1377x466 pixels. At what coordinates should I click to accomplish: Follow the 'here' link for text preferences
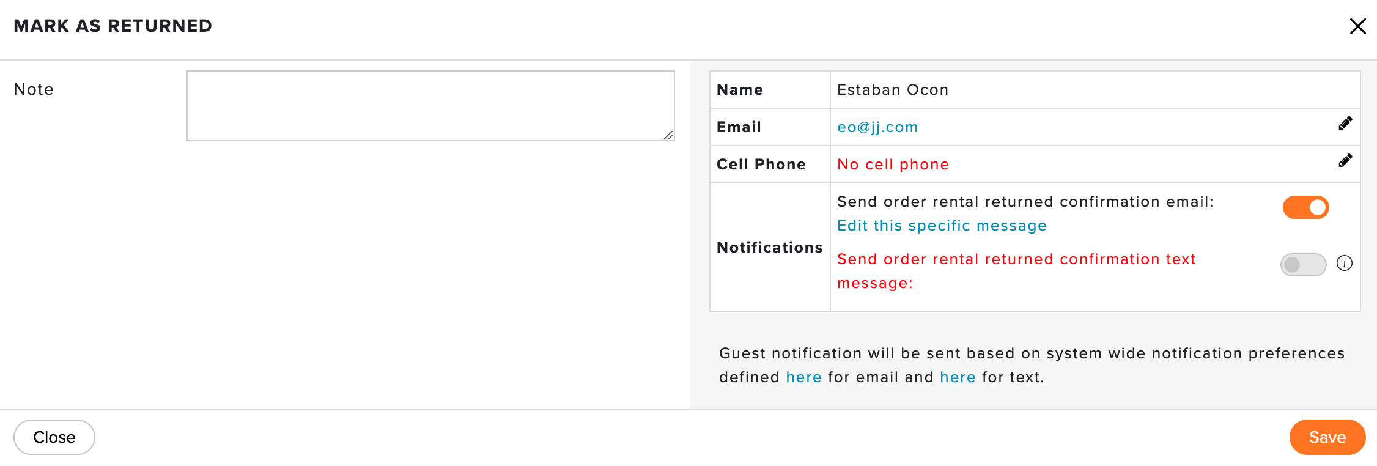(958, 377)
